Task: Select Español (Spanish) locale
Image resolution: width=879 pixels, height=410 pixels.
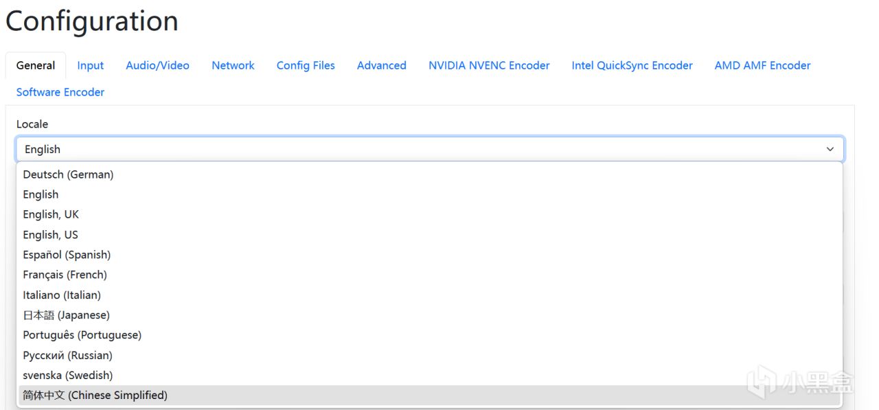Action: (430, 255)
